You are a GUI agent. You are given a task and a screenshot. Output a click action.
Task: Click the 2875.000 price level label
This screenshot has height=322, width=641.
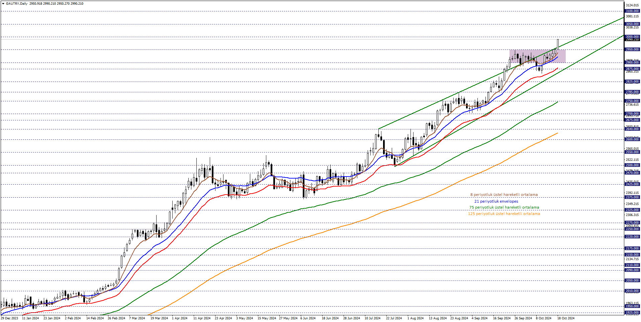pos(632,69)
